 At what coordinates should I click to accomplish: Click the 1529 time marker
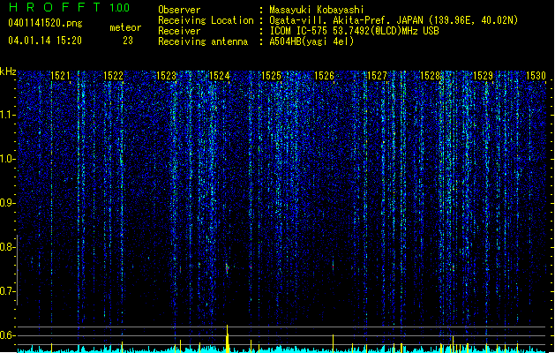484,76
